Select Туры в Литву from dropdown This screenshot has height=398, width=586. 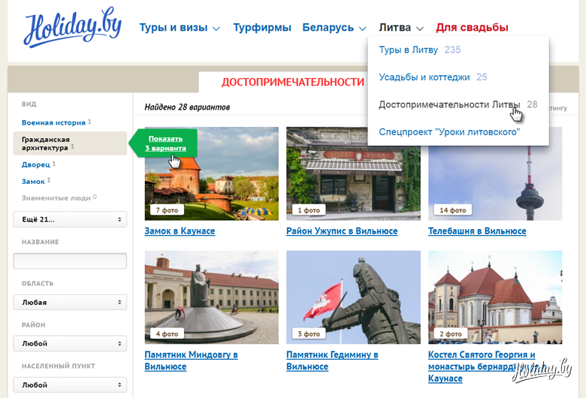coord(410,50)
